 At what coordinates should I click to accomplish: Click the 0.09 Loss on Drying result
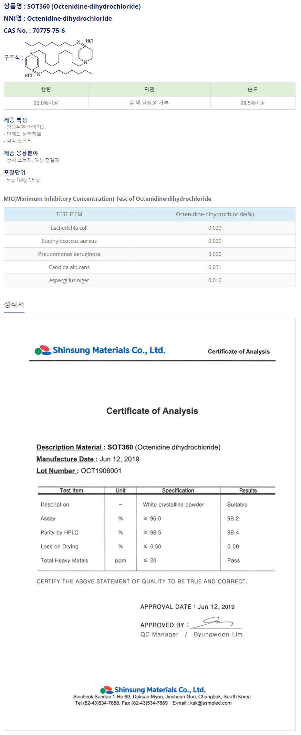pos(233,546)
